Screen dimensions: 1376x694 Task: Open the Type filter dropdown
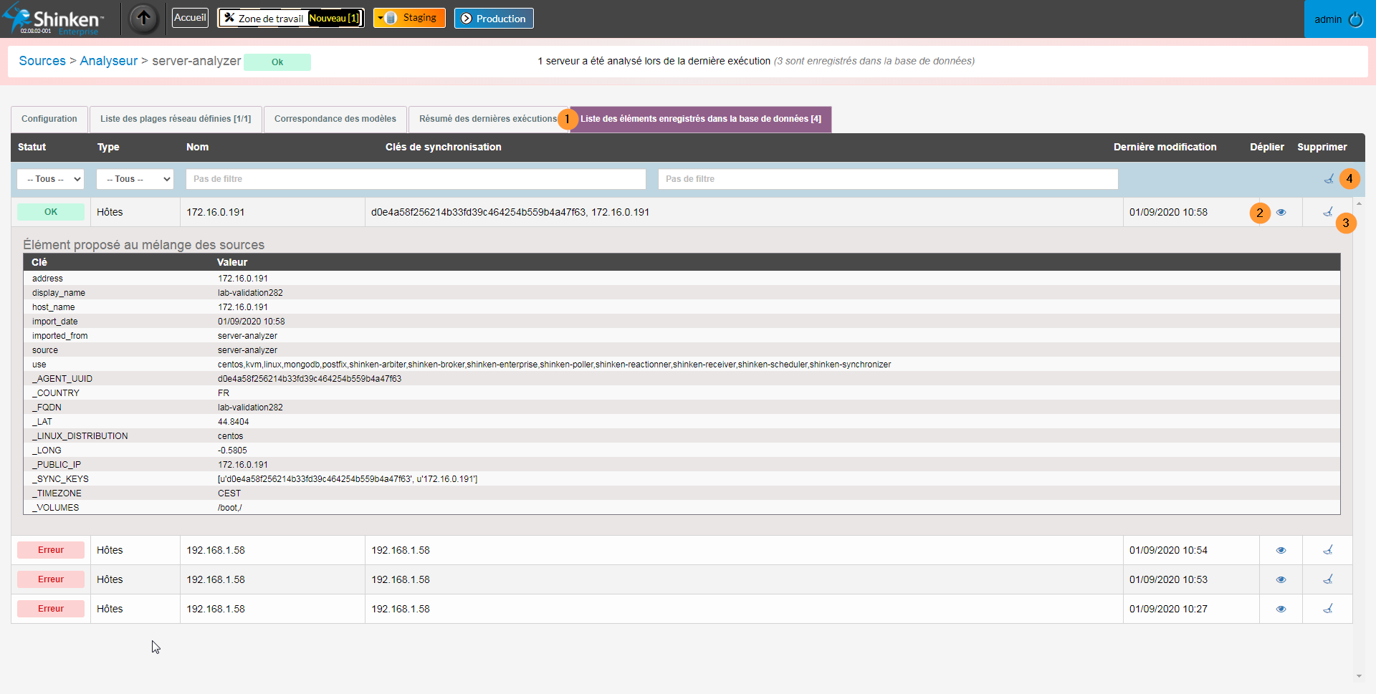pos(135,179)
